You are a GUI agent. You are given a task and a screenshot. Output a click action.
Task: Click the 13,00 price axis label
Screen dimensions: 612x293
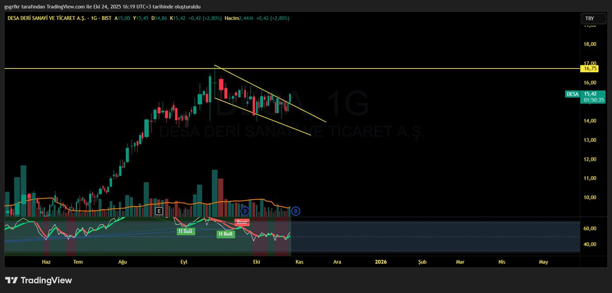(590, 140)
